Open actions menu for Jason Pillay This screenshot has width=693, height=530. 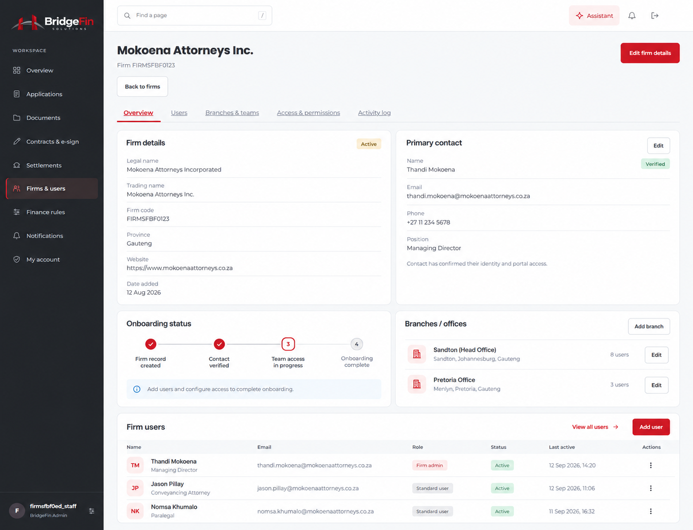[x=650, y=488]
